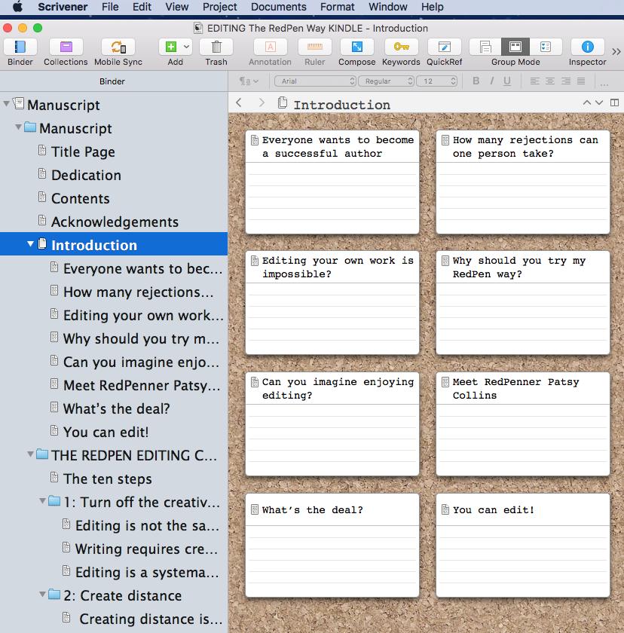
Task: Open the font size 12 combo box
Action: pos(436,81)
